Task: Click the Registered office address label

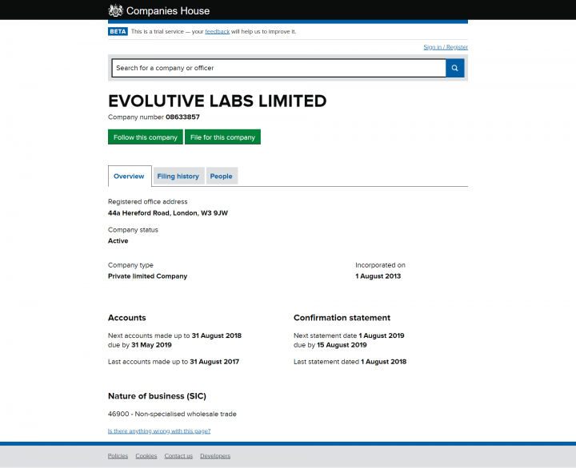Action: (x=148, y=202)
